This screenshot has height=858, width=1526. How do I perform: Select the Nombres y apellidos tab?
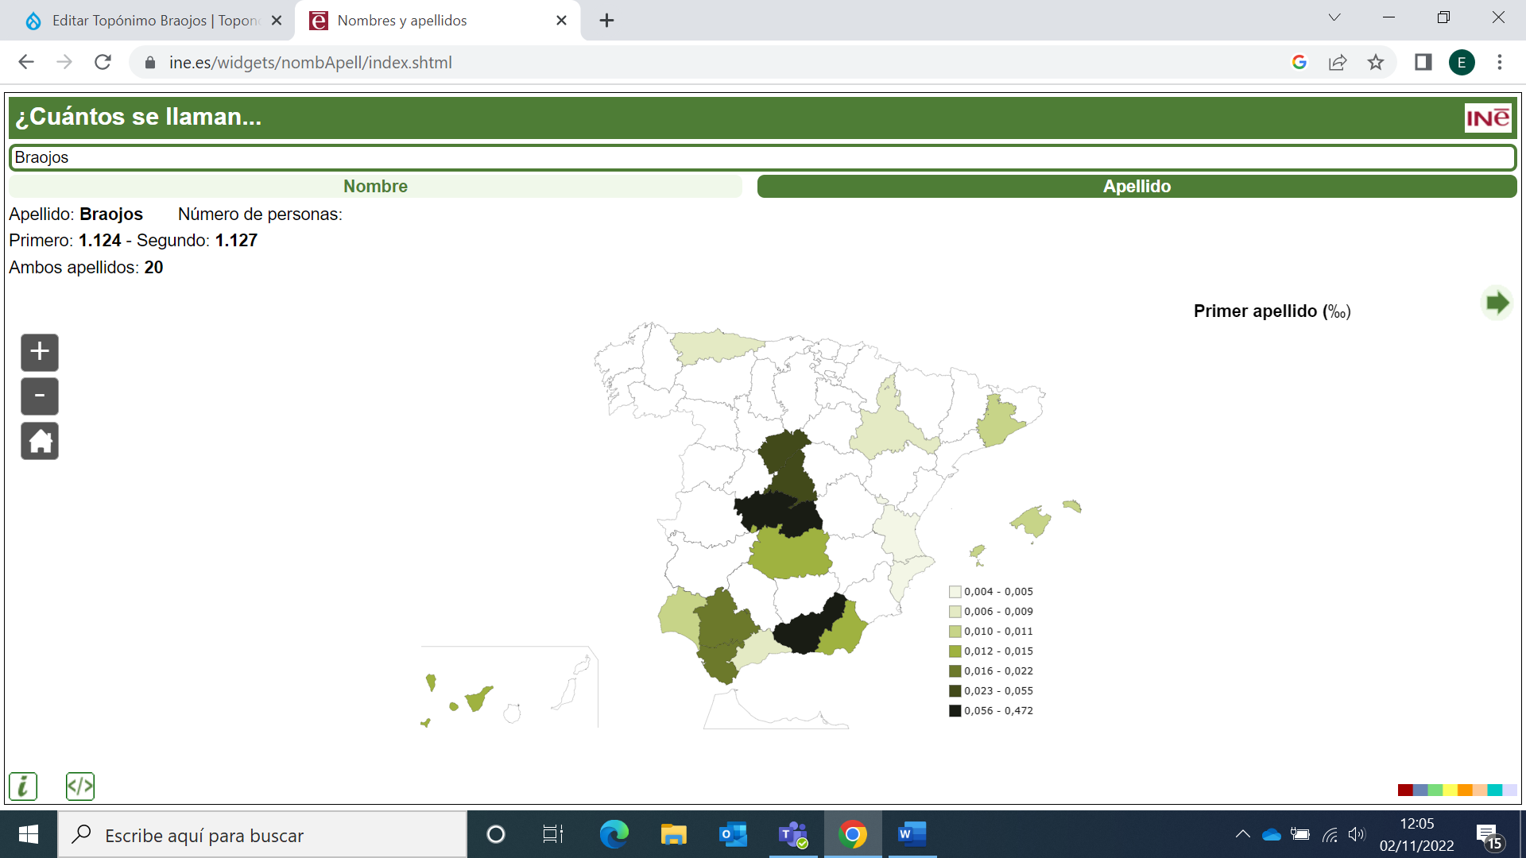click(x=438, y=21)
